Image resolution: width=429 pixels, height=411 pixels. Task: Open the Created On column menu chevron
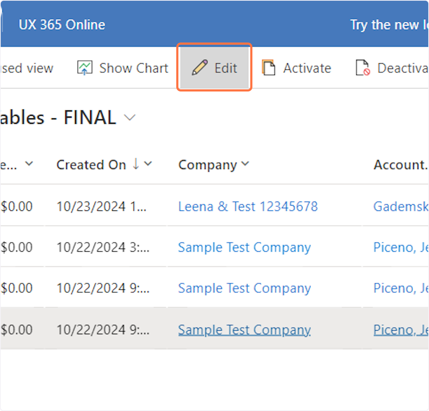pos(148,164)
